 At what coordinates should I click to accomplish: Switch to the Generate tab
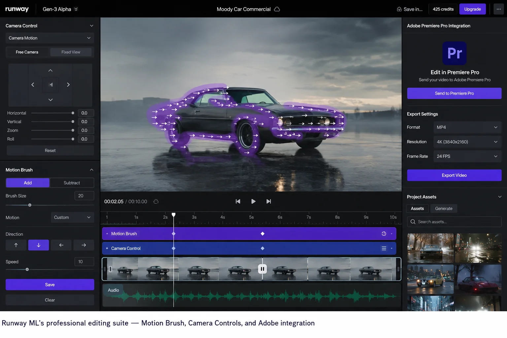[x=444, y=209]
